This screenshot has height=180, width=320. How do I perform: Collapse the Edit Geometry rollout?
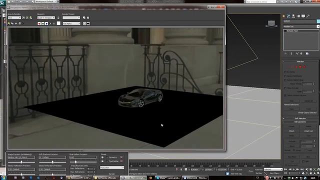(300, 122)
